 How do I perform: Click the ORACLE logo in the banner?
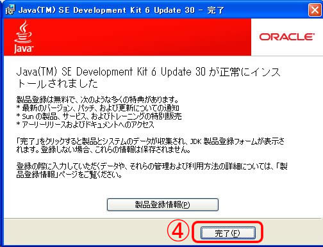coord(287,37)
